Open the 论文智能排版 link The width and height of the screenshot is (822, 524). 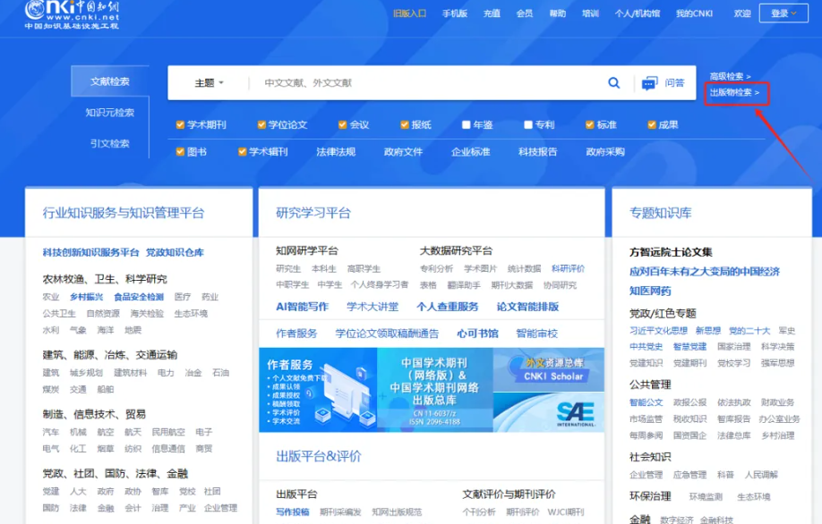click(528, 307)
